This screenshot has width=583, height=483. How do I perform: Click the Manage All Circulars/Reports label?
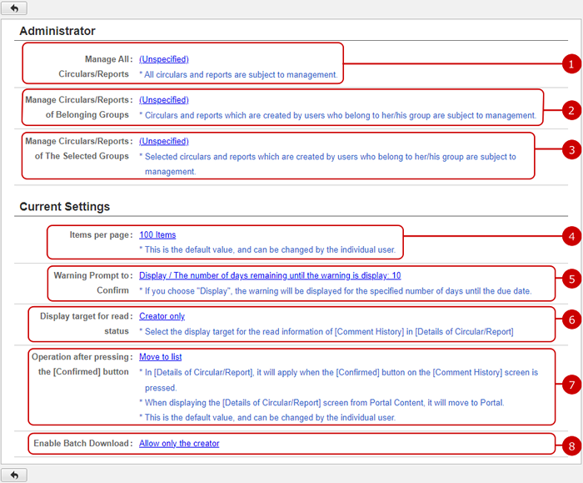[x=96, y=67]
